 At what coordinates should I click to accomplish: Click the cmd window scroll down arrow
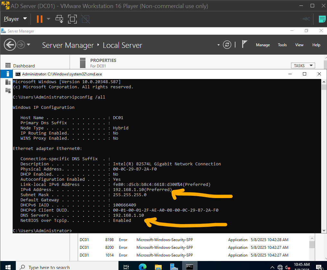coord(324,231)
